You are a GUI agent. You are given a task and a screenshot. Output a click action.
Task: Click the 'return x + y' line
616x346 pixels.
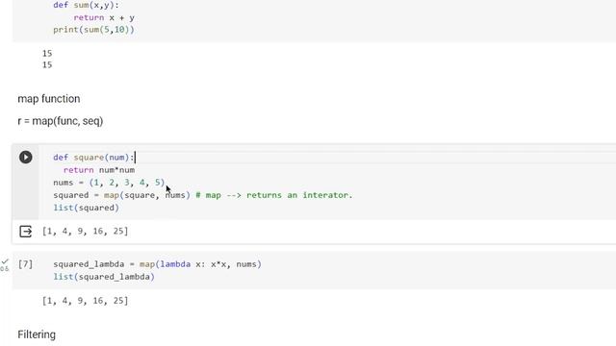click(x=104, y=17)
